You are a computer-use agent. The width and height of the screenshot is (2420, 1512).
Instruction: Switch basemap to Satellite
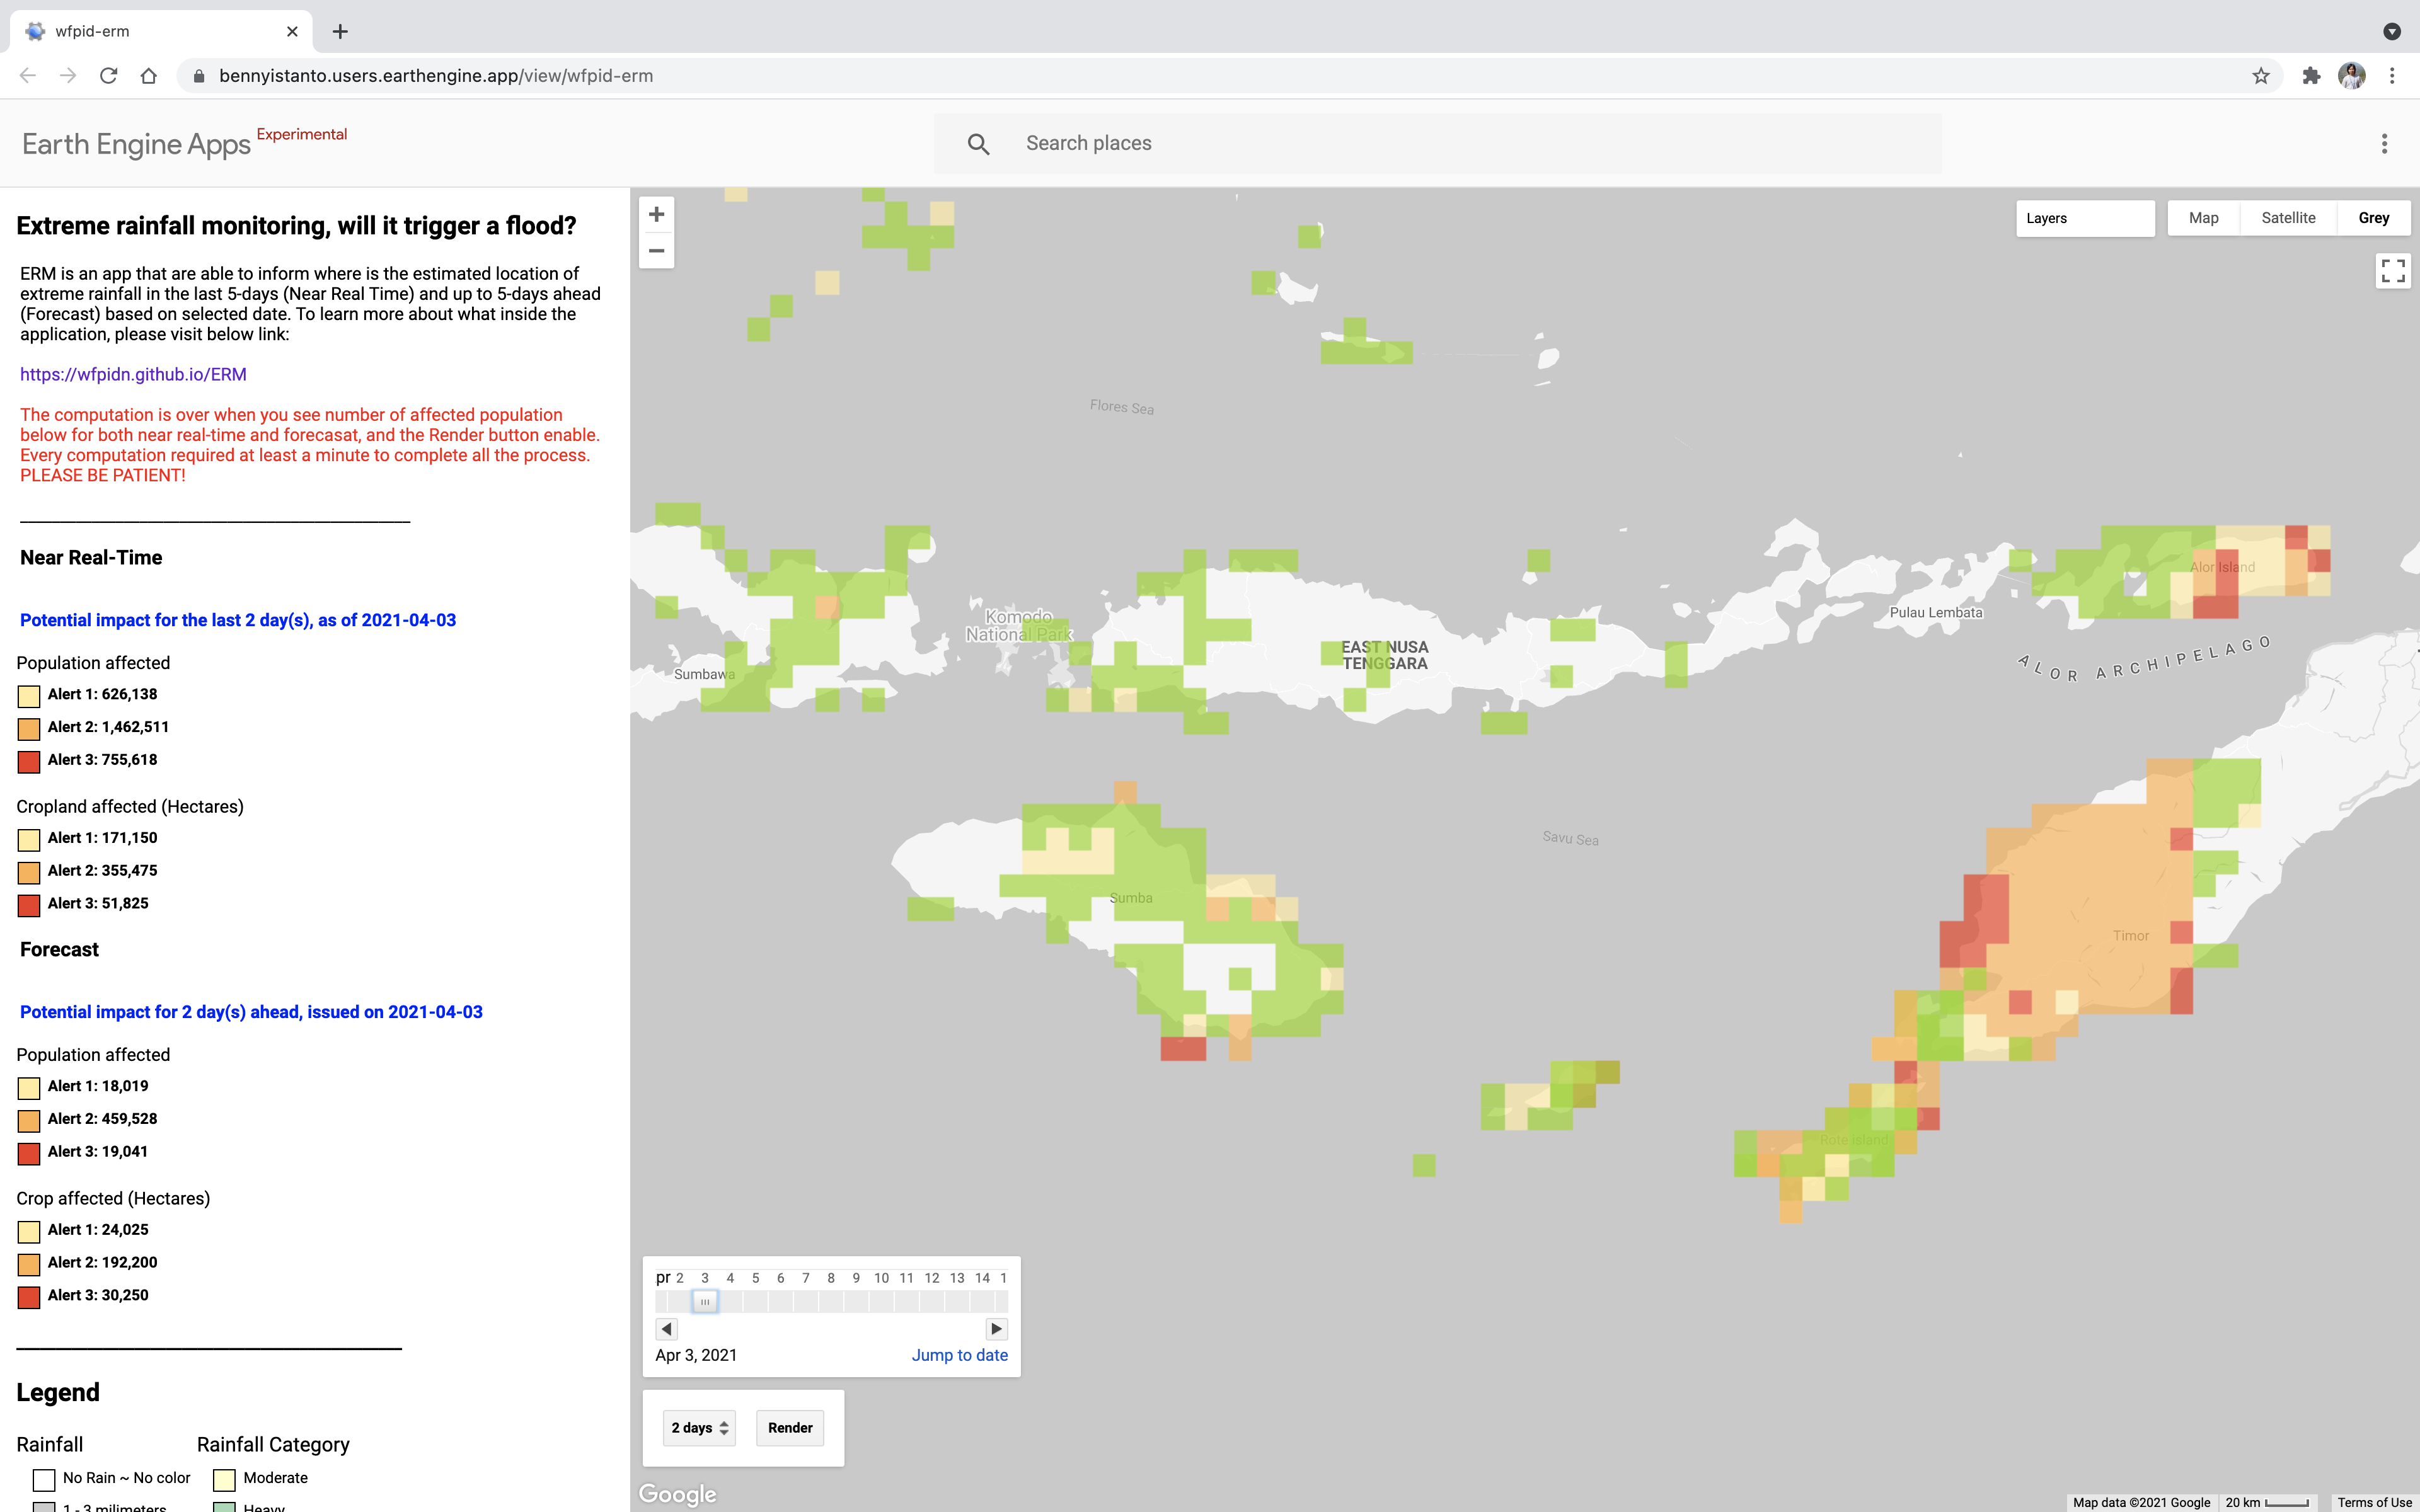coord(2288,218)
